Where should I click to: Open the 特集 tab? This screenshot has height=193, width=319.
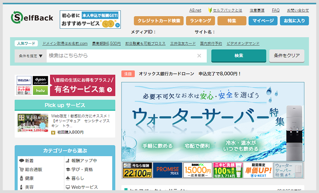[232, 21]
